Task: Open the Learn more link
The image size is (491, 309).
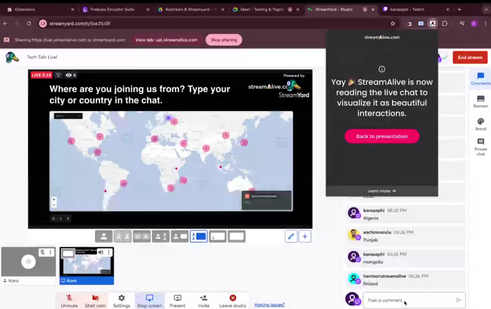Action: [x=382, y=191]
